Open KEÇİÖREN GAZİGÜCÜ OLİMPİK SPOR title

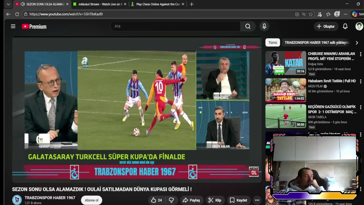[x=332, y=109]
